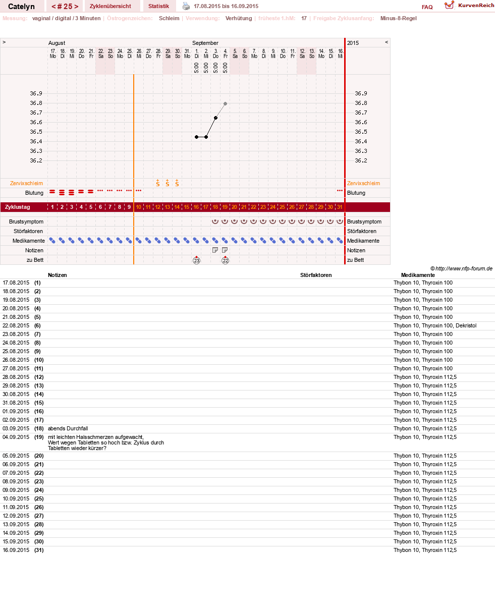Open the note icon on cycle day 19
Image resolution: width=495 pixels, height=612 pixels.
[x=225, y=250]
